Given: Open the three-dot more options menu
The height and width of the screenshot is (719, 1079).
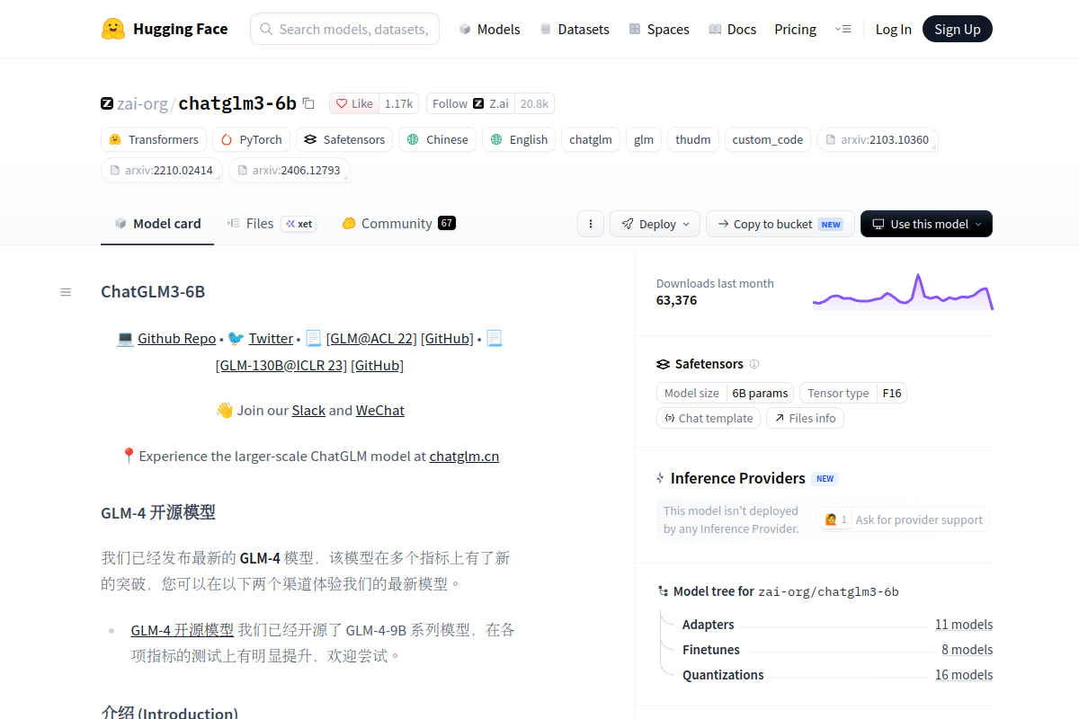Looking at the screenshot, I should click(590, 224).
